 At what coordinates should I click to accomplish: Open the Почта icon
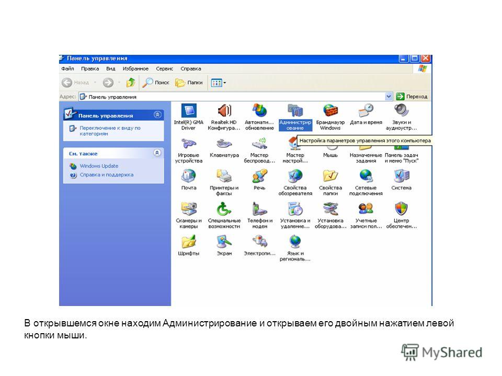point(189,180)
